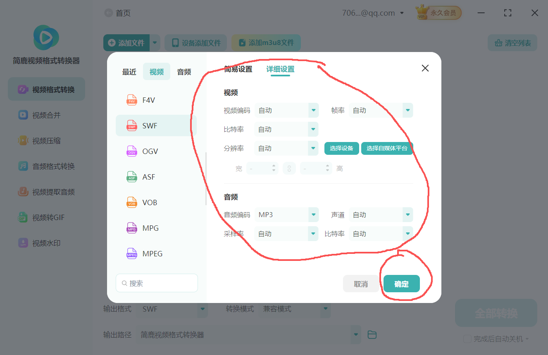Open the VIP 永久会员 badge
This screenshot has width=548, height=355.
coord(438,12)
